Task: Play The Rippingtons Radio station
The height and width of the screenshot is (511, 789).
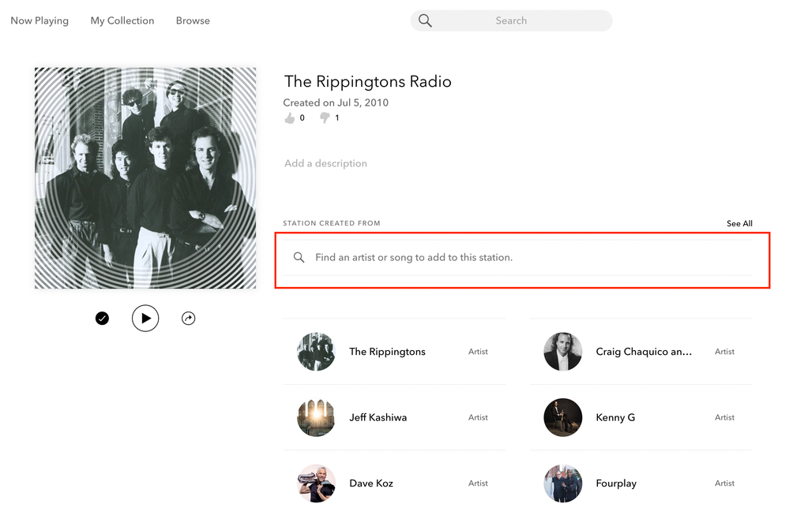Action: [x=145, y=319]
